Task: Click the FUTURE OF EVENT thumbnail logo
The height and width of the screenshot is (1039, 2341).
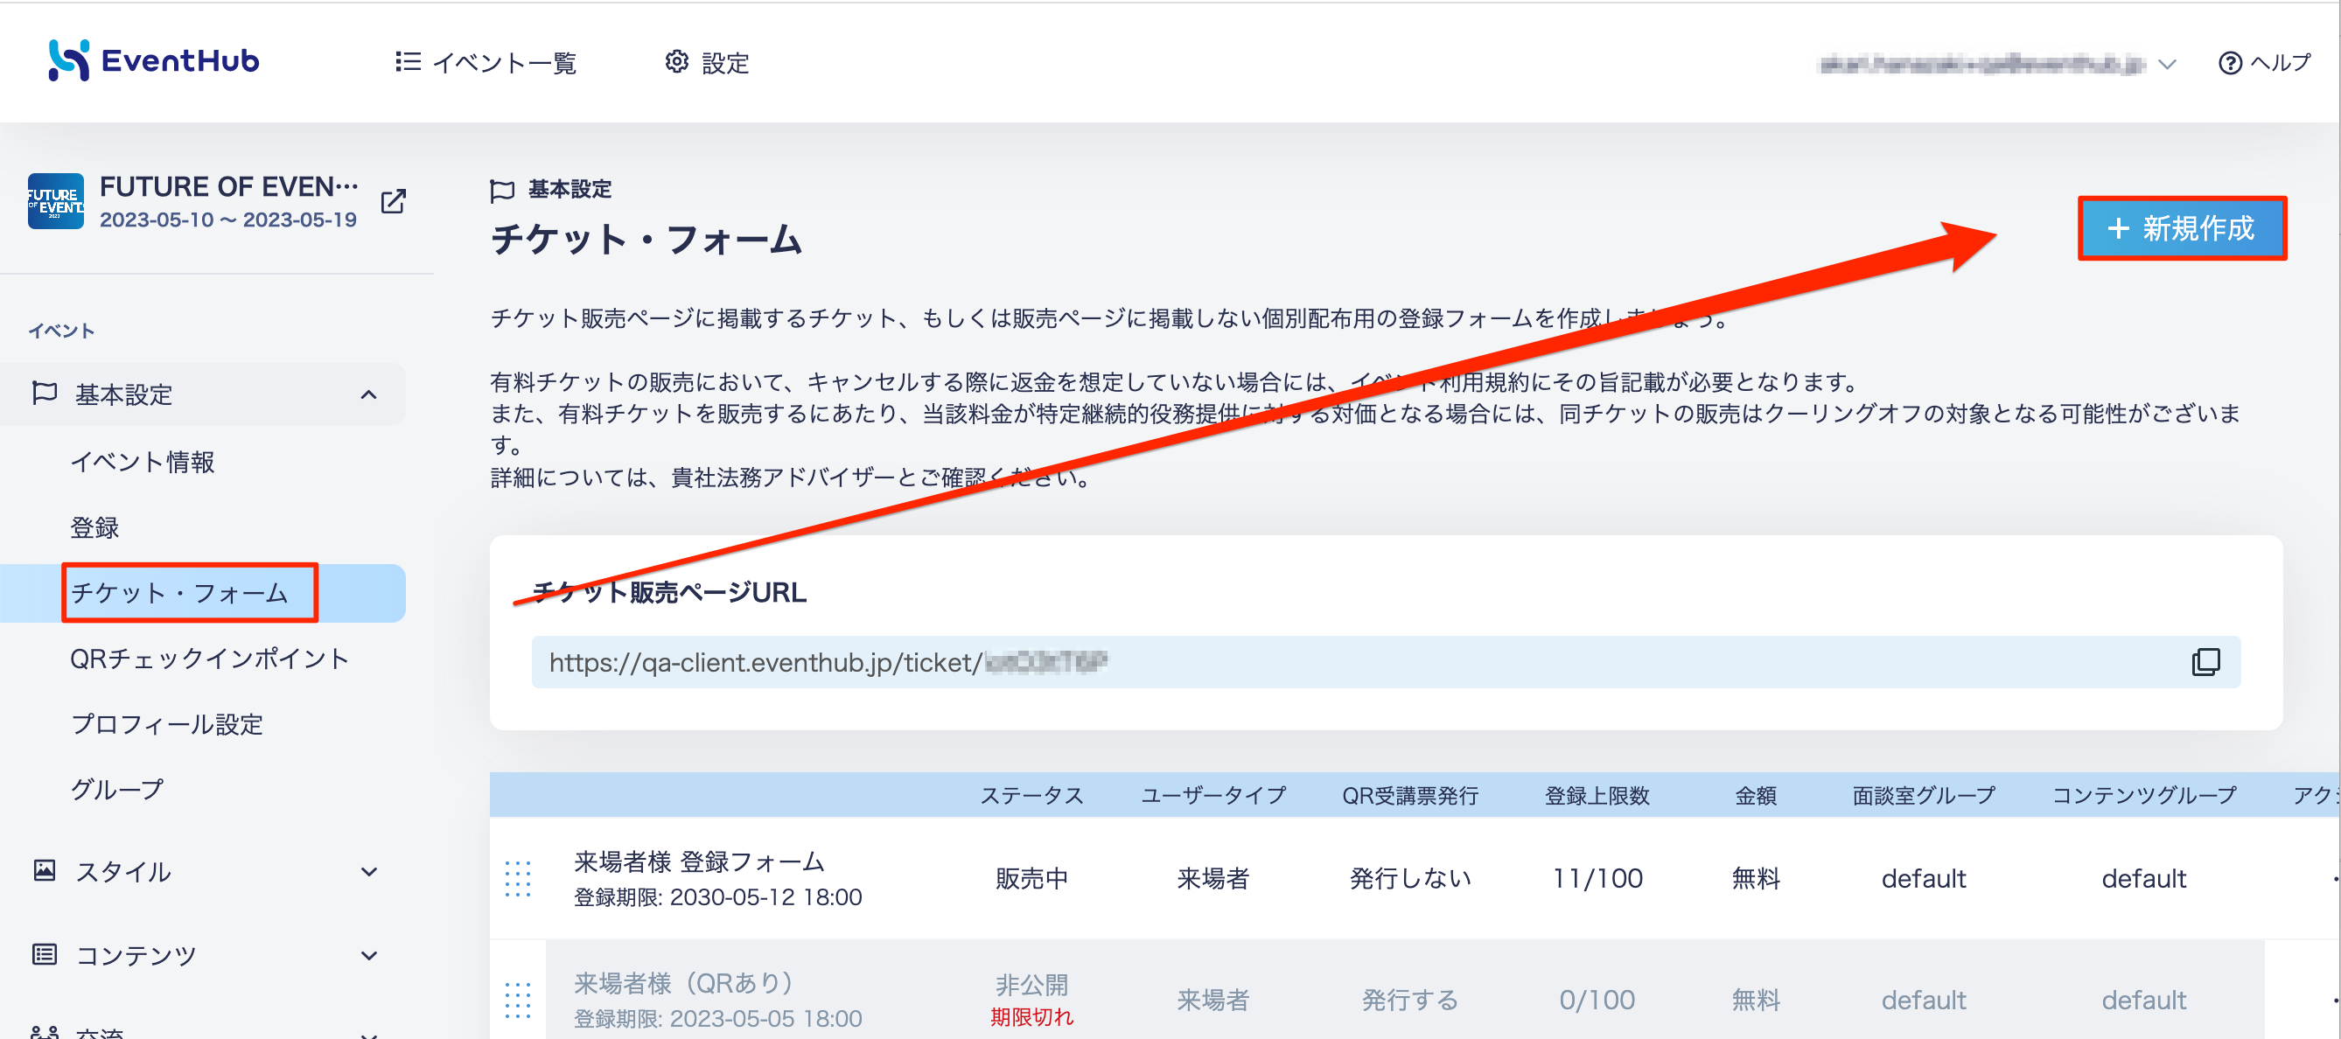Action: click(55, 201)
